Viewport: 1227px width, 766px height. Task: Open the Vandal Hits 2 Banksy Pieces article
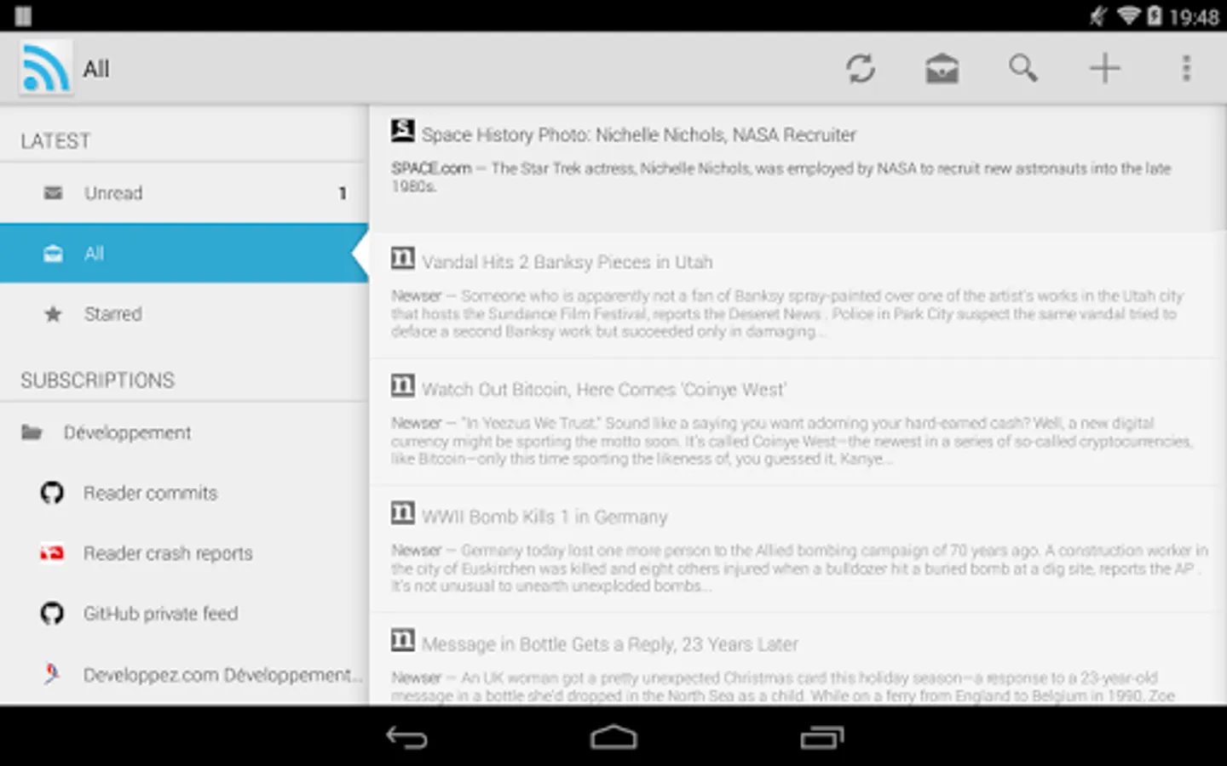pos(798,295)
